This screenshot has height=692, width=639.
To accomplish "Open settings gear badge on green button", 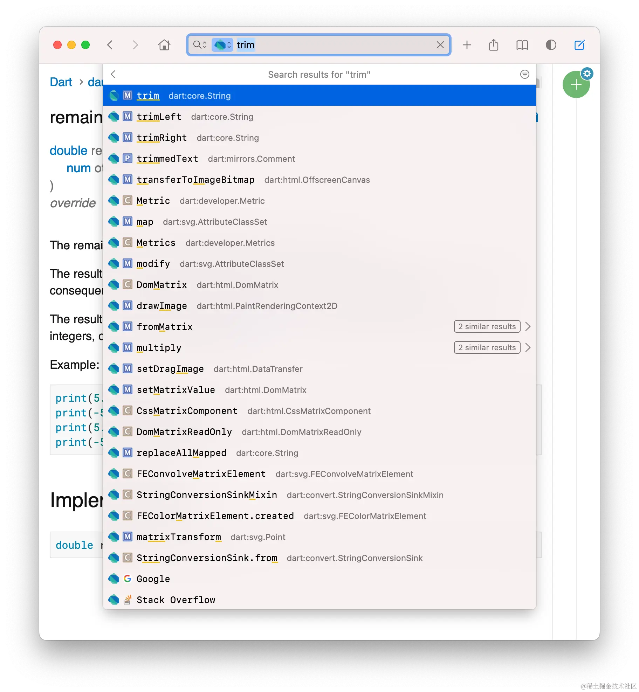I will coord(587,74).
